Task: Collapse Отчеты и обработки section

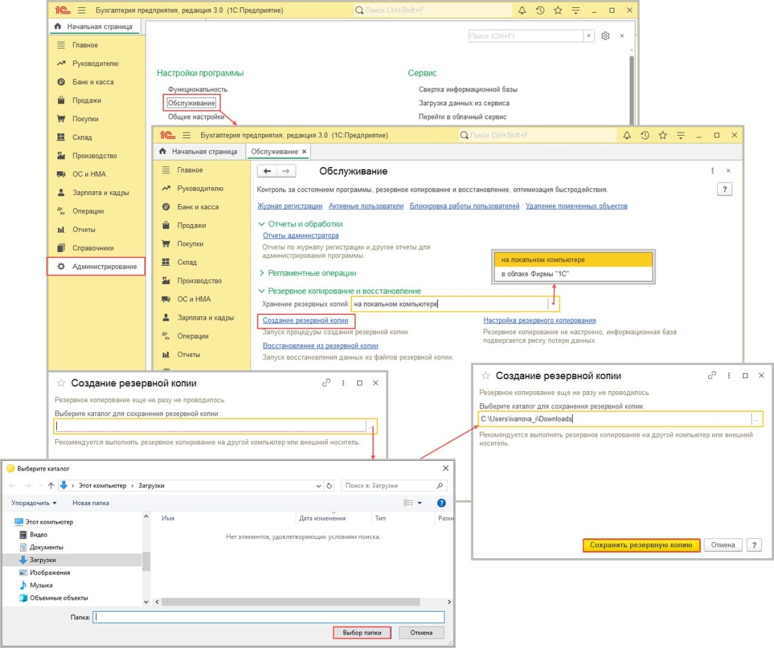Action: click(262, 223)
